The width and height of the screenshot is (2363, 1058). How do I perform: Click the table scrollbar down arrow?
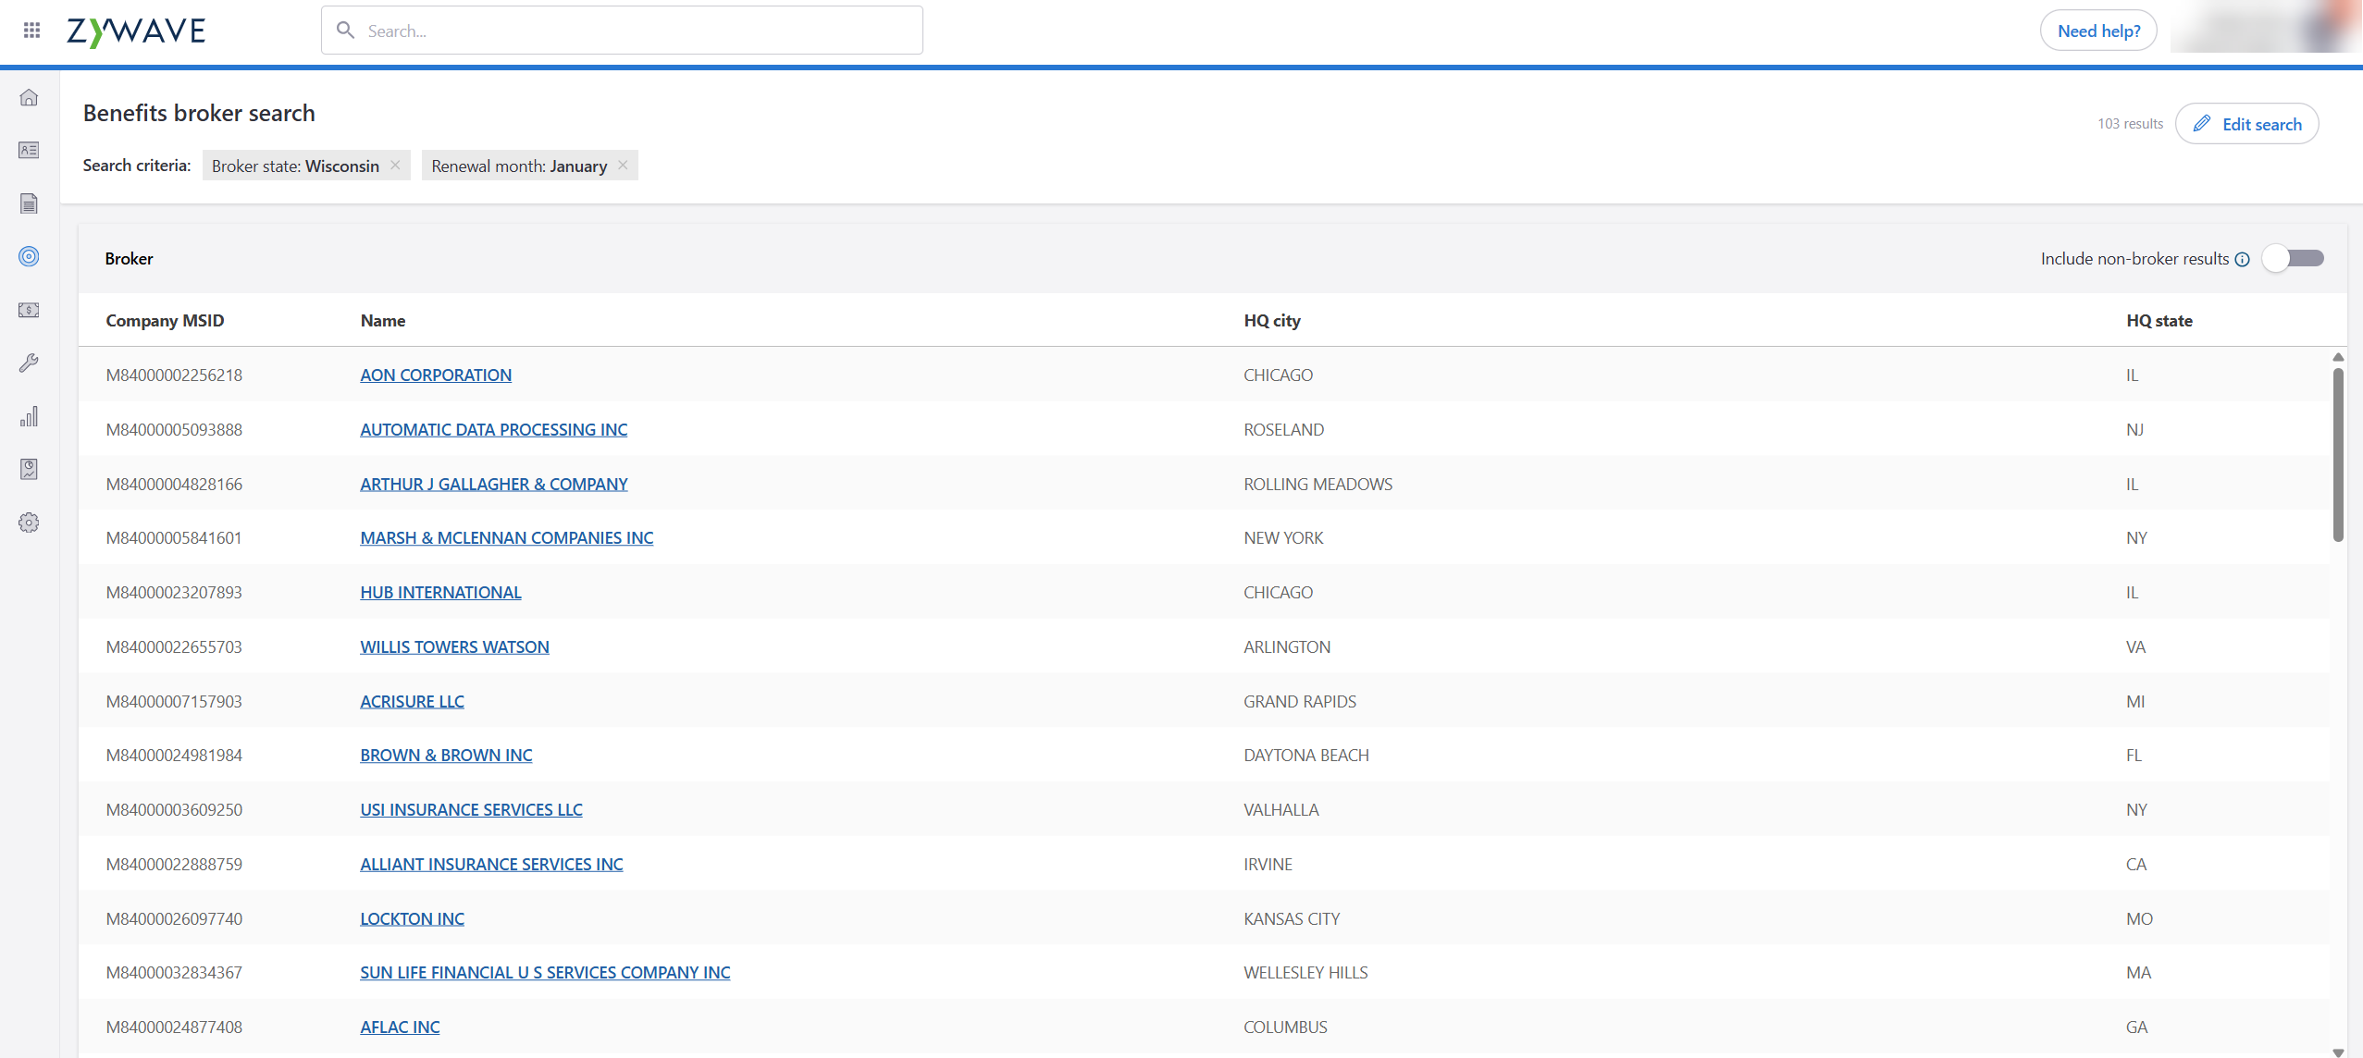click(x=2338, y=1052)
